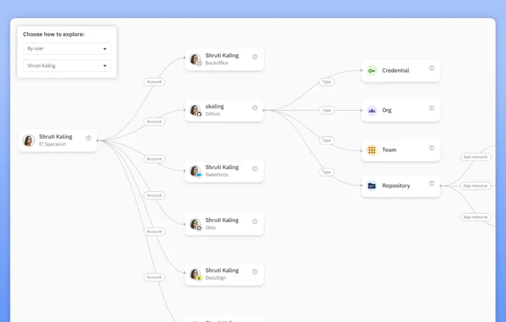Click info icon on Shruti Kaling IT Specialist

(89, 138)
